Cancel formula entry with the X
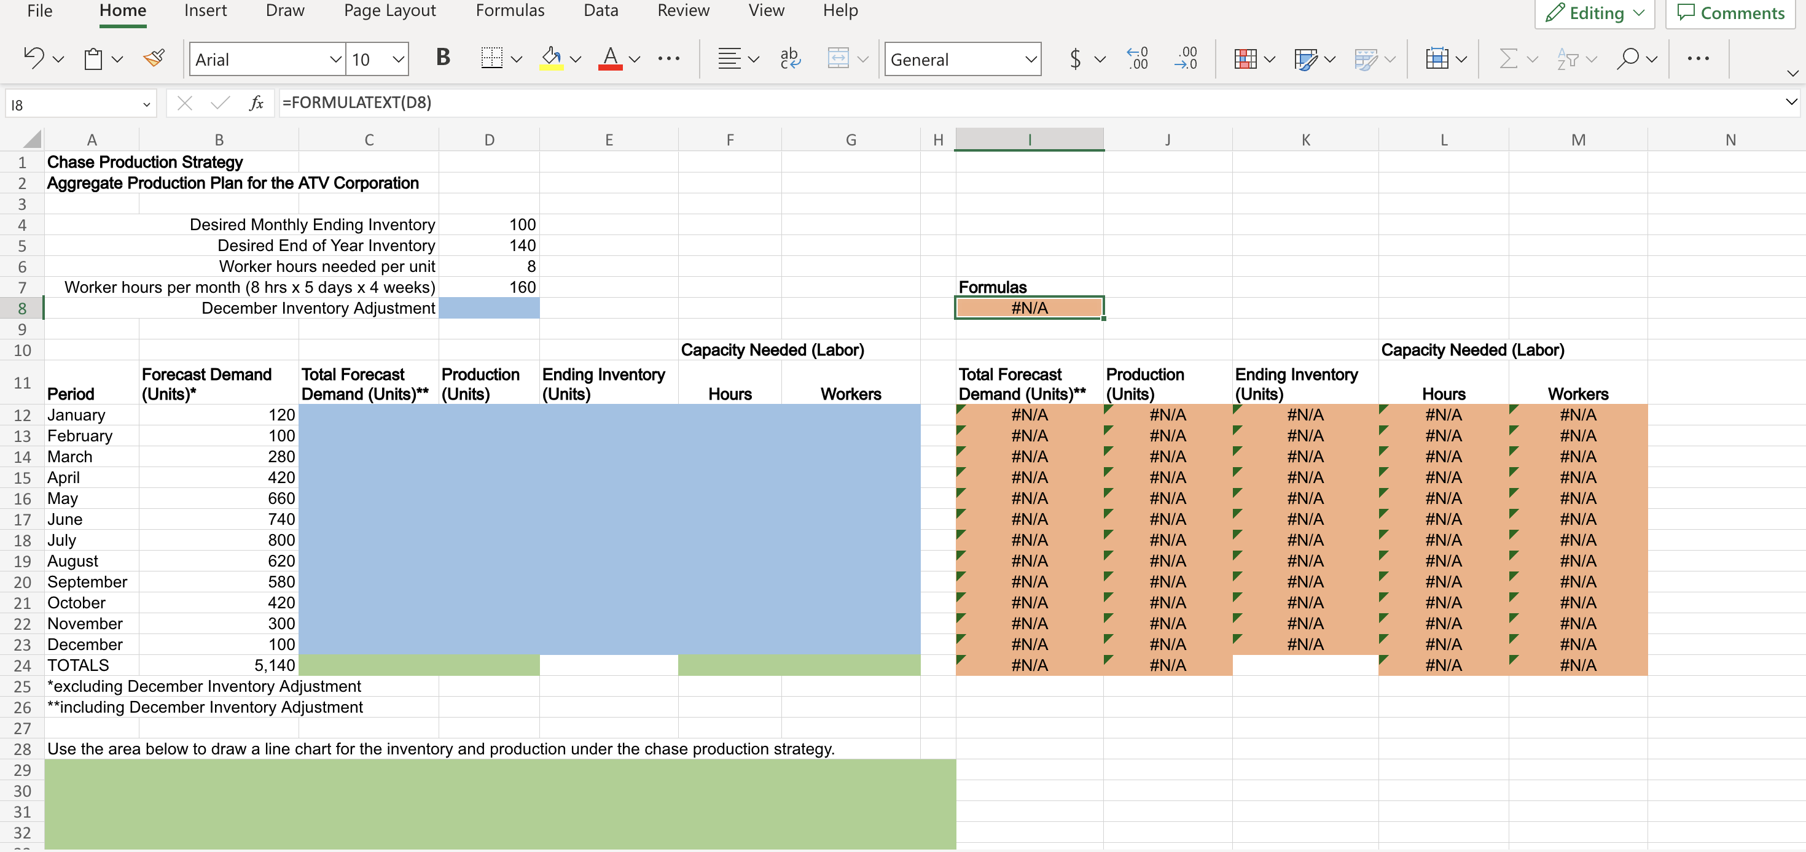This screenshot has height=852, width=1806. [x=184, y=103]
